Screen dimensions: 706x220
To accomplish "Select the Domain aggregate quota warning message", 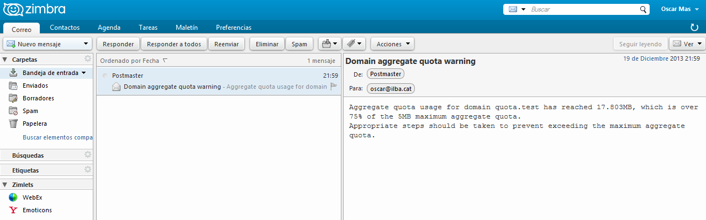I will tap(219, 81).
